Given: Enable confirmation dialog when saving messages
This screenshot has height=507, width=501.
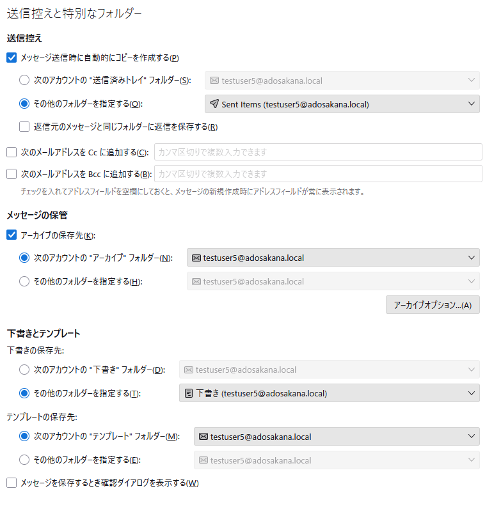Looking at the screenshot, I should tap(11, 483).
